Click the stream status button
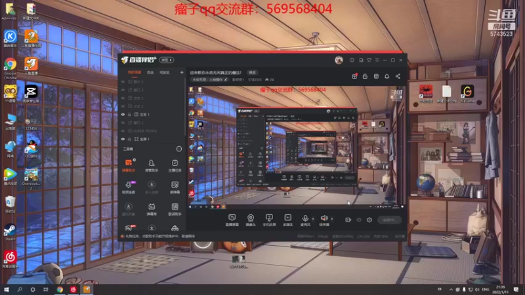Image resolution: width=525 pixels, height=295 pixels. (389, 220)
